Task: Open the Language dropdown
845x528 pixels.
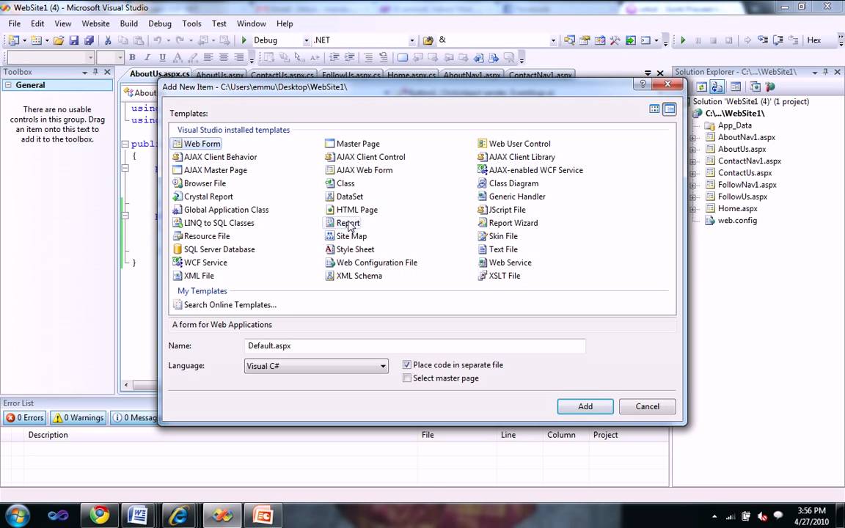Action: 383,367
